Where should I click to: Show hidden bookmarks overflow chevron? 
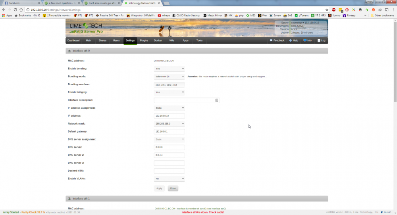click(365, 15)
